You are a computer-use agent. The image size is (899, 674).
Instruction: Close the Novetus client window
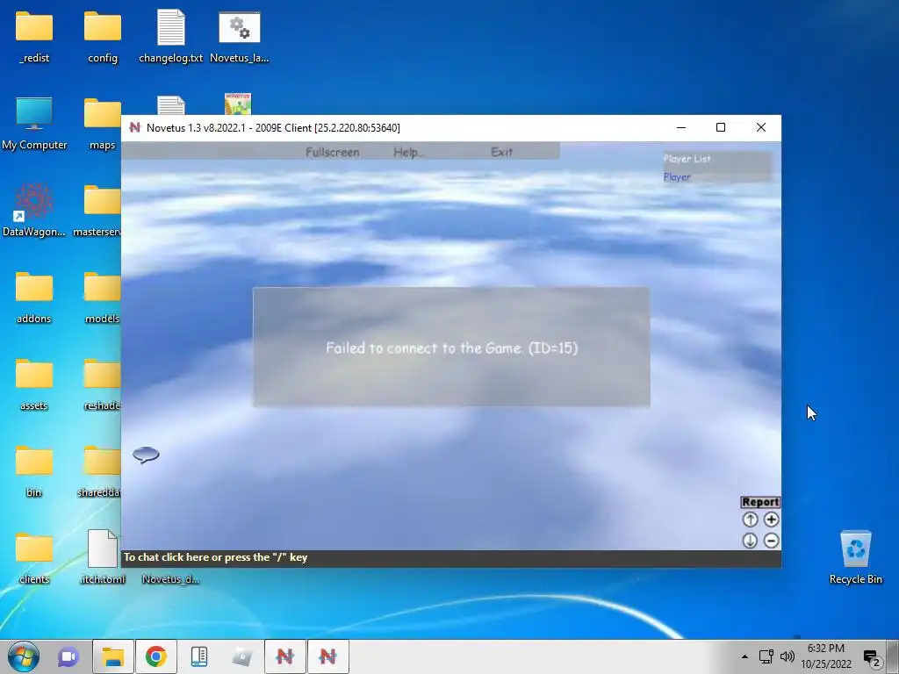pos(761,127)
